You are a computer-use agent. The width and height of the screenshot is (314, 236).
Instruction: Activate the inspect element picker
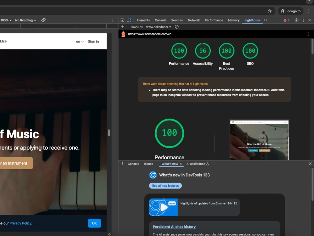pos(122,20)
